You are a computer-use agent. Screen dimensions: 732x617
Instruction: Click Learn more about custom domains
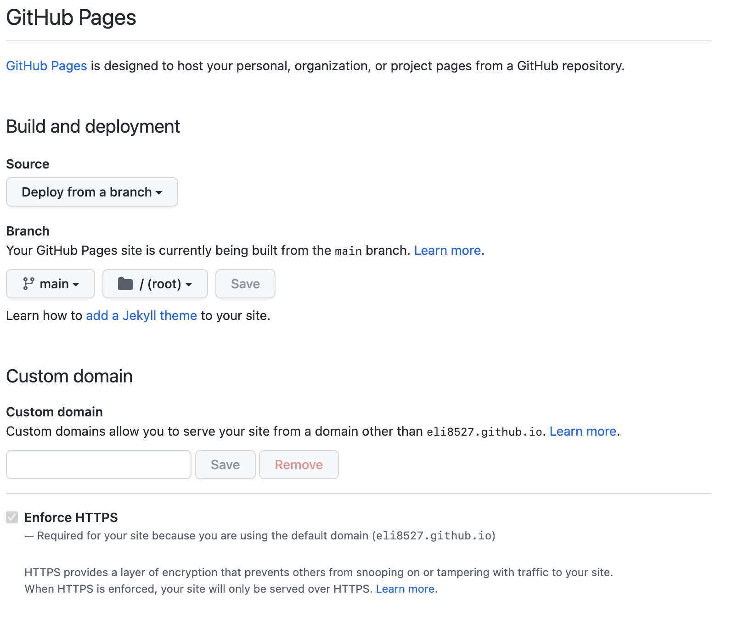582,431
